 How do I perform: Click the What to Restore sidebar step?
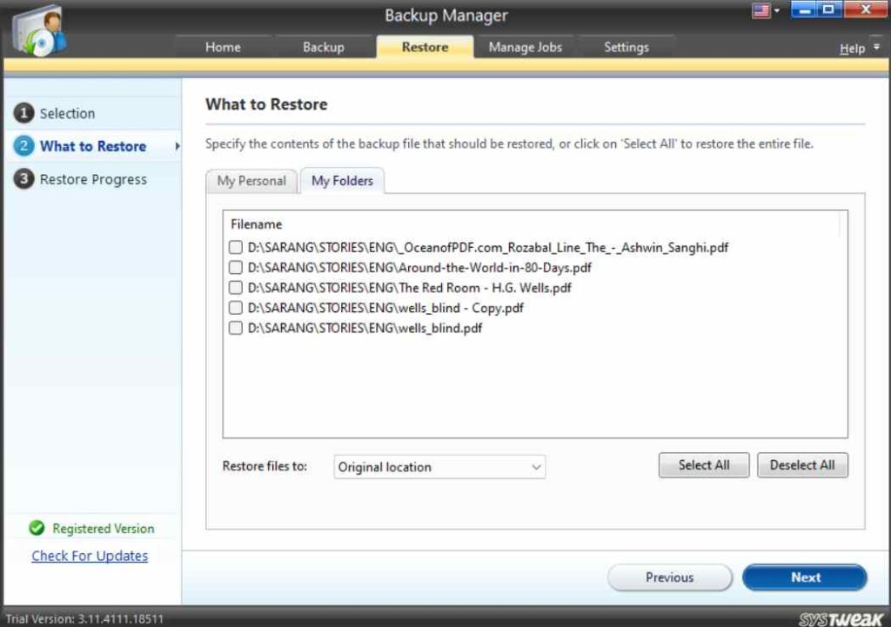pos(93,146)
